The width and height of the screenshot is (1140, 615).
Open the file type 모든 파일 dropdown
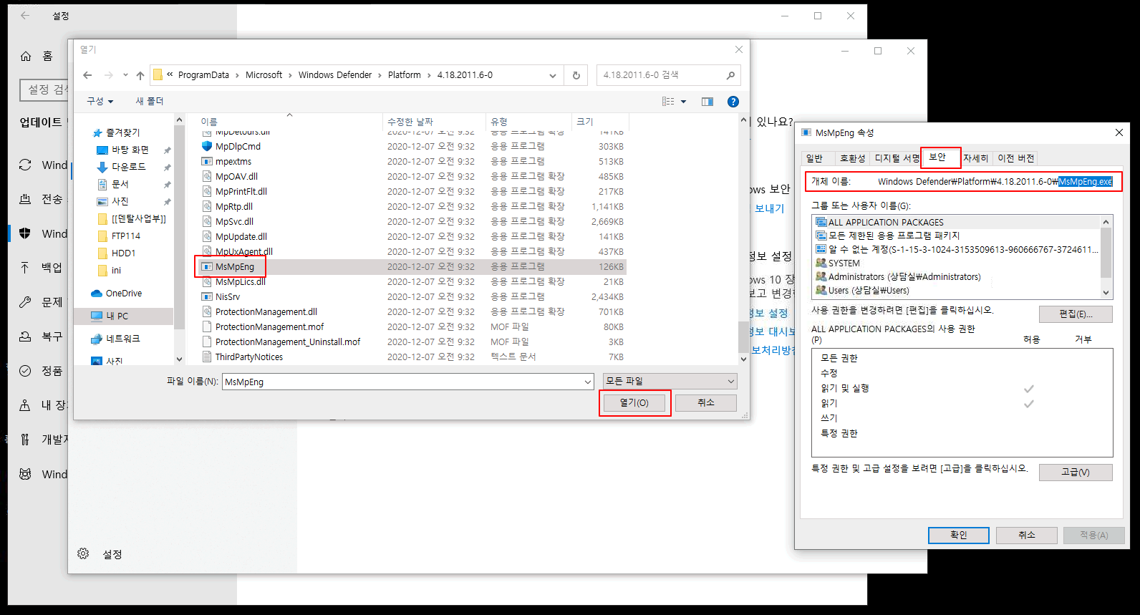670,381
